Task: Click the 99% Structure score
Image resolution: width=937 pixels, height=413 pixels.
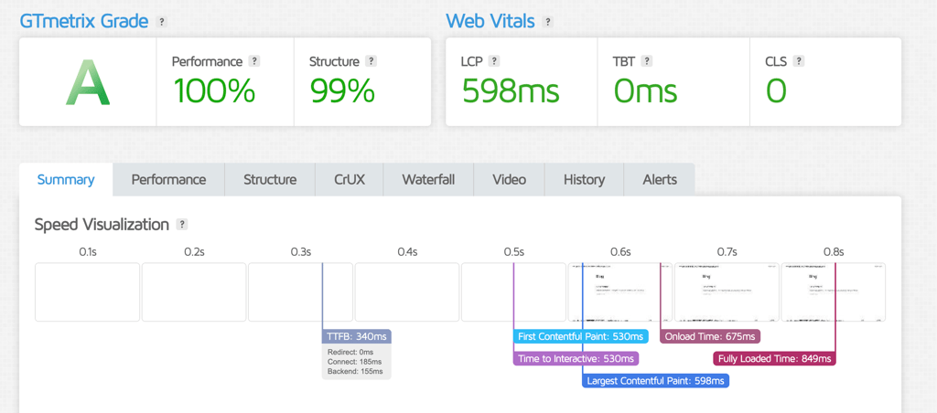Action: click(342, 91)
